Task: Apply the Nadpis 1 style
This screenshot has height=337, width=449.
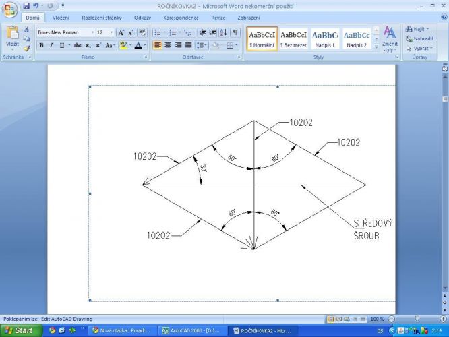Action: (x=325, y=38)
